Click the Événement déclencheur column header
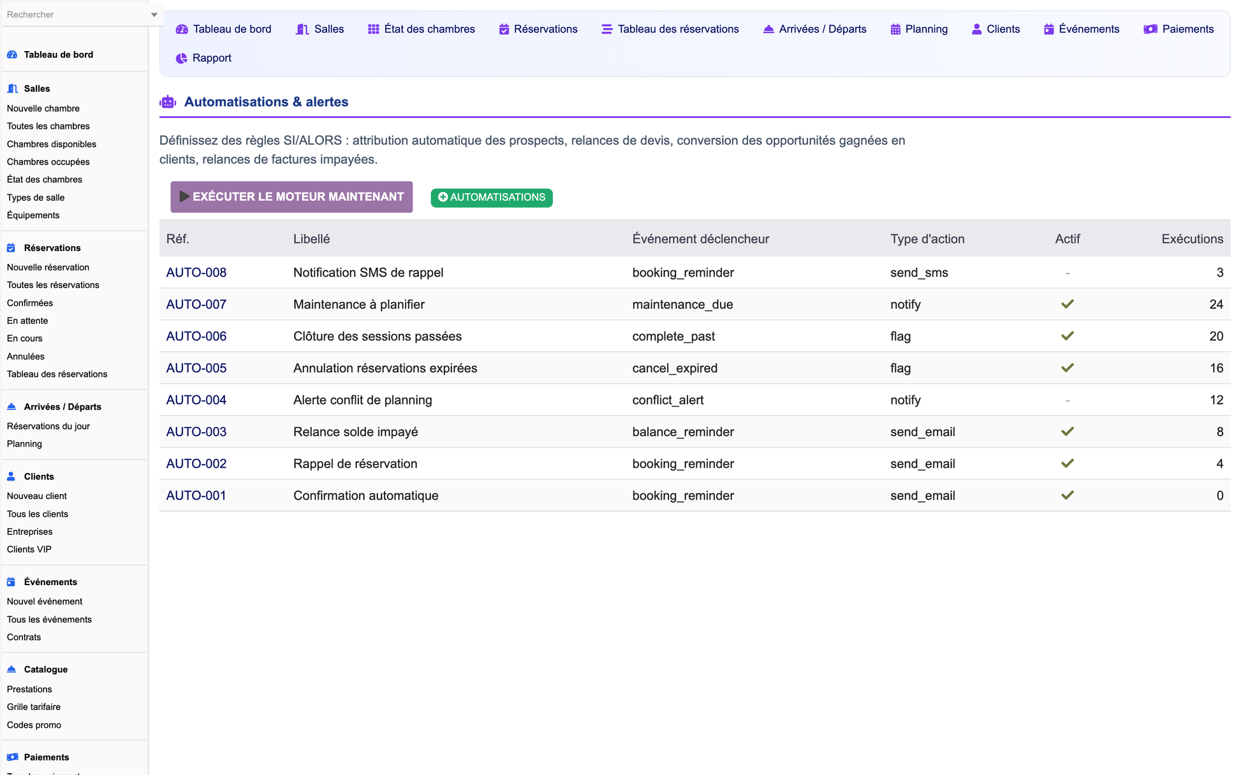The height and width of the screenshot is (775, 1241). [701, 239]
